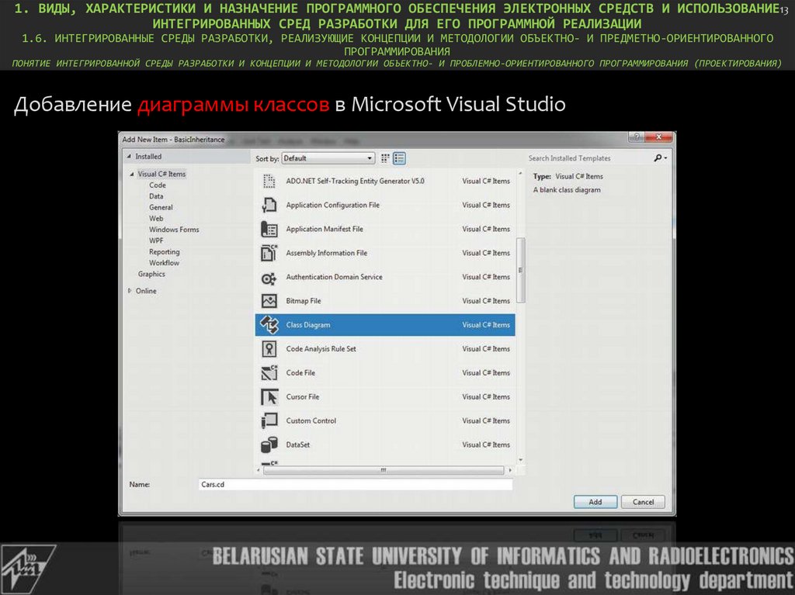Click the Authentication Domain Service gear icon
Image resolution: width=795 pixels, height=595 pixels.
pyautogui.click(x=269, y=277)
